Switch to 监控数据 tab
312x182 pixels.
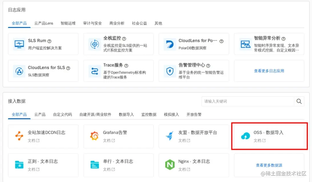pos(149,114)
